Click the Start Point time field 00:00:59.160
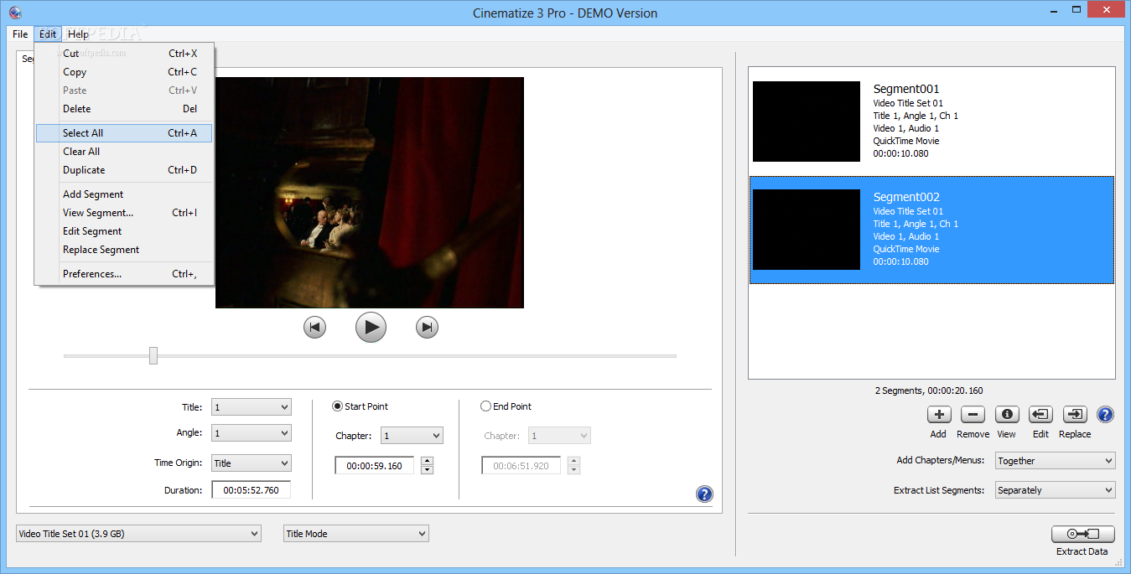Viewport: 1131px width, 574px height. coord(374,466)
